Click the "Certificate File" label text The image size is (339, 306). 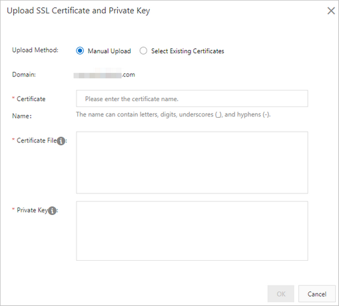click(x=37, y=140)
